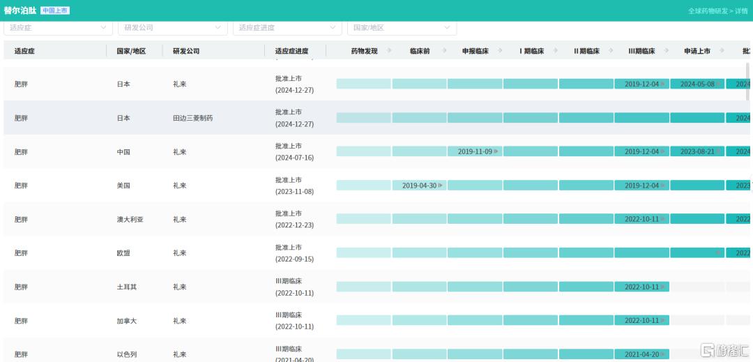
Task: Click the 2024-05-08 申请上市 bar in the 日本 礼来 row
Action: 697,84
